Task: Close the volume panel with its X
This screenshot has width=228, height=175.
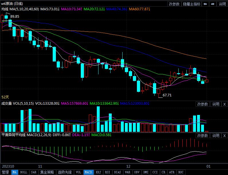Action: (x=224, y=104)
